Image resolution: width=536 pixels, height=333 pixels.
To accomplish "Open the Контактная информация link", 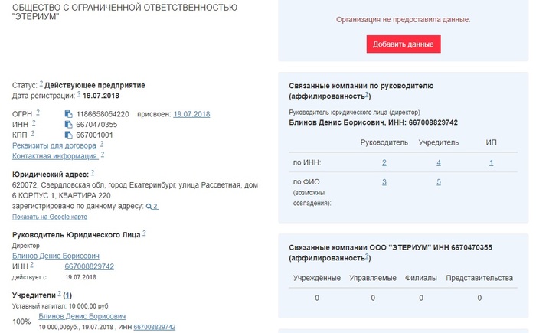I will (54, 155).
